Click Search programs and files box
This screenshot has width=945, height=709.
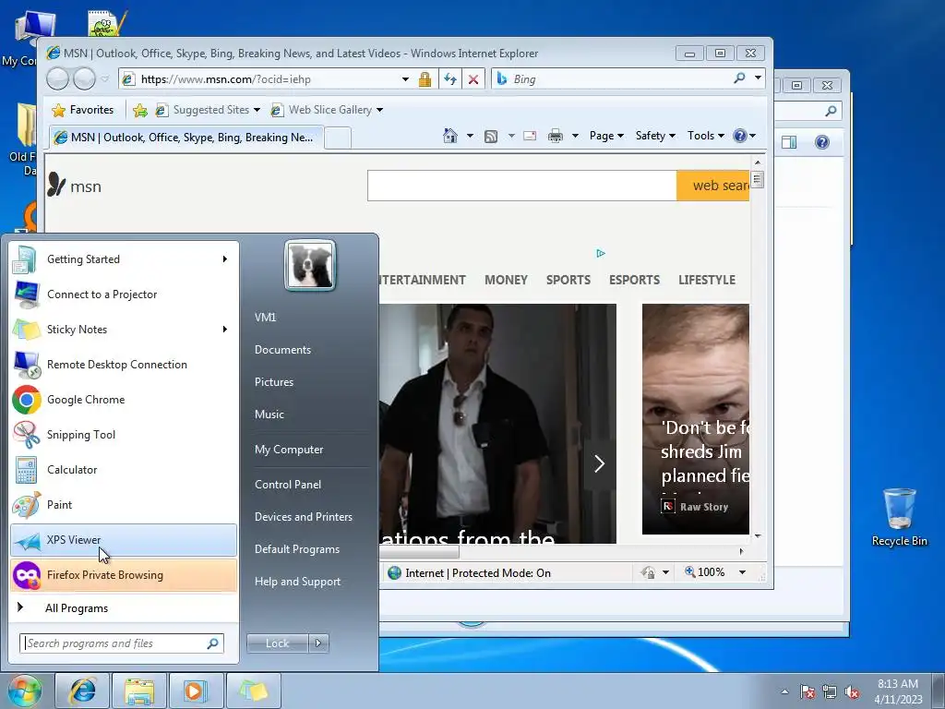[x=122, y=643]
